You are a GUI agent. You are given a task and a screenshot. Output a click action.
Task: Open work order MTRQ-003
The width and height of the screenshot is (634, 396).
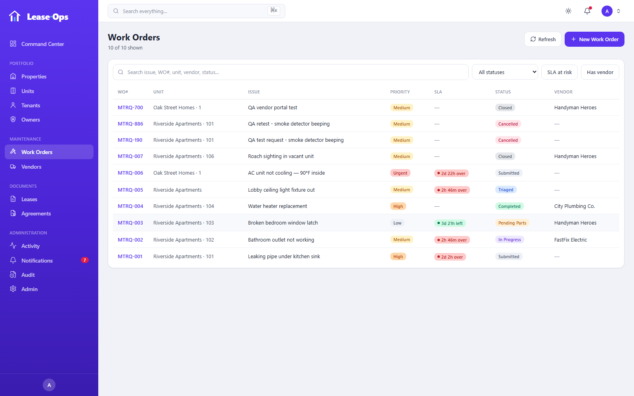(130, 223)
